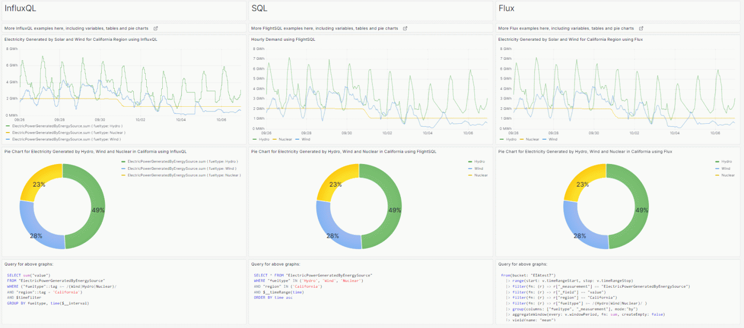
Task: Open the InfluxQL examples external link icon
Action: point(156,28)
